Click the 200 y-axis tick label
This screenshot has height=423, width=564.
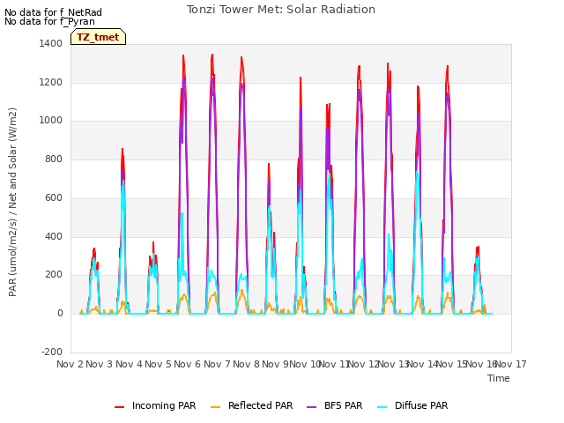pos(54,275)
